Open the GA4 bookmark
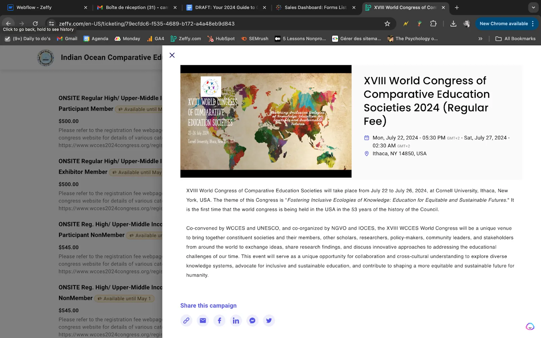The width and height of the screenshot is (541, 338). click(x=156, y=39)
